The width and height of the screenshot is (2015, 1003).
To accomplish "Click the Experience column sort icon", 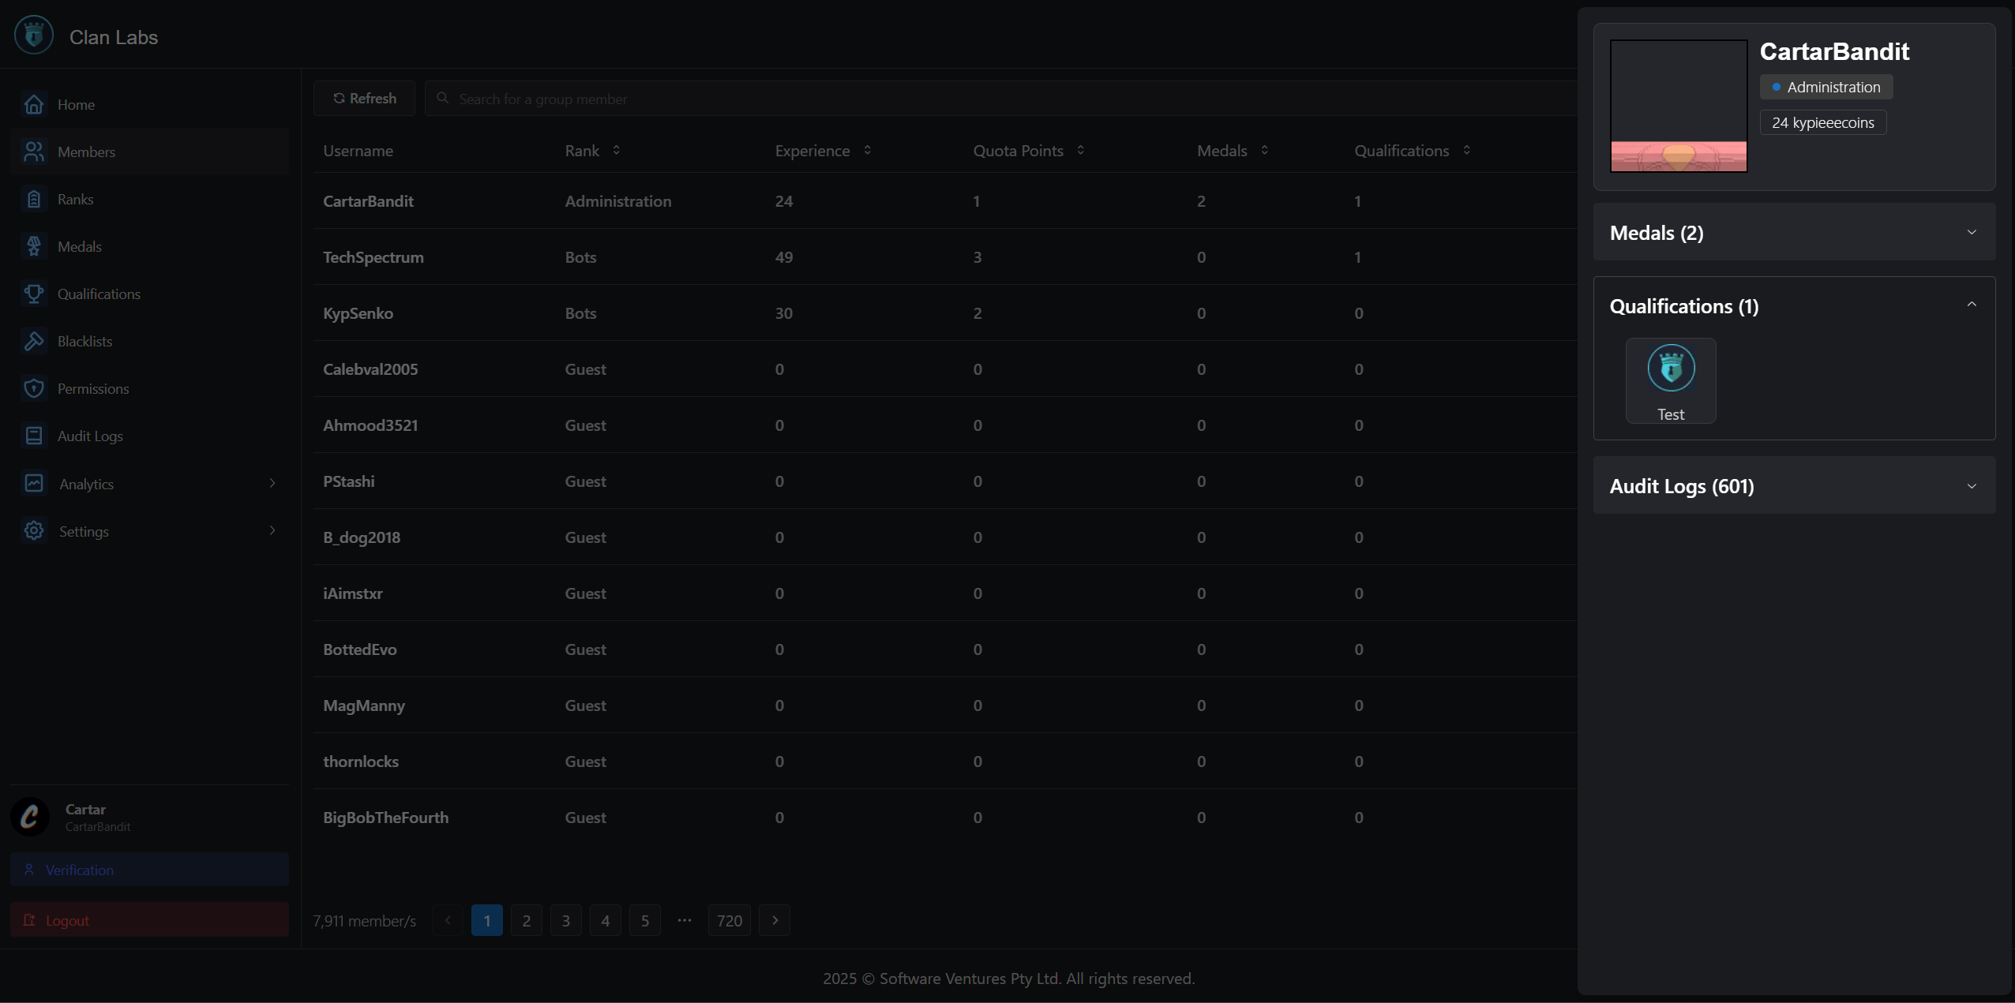I will pos(868,152).
